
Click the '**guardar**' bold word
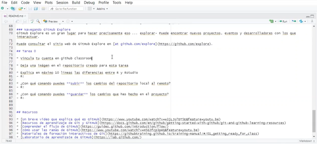click(x=77, y=94)
